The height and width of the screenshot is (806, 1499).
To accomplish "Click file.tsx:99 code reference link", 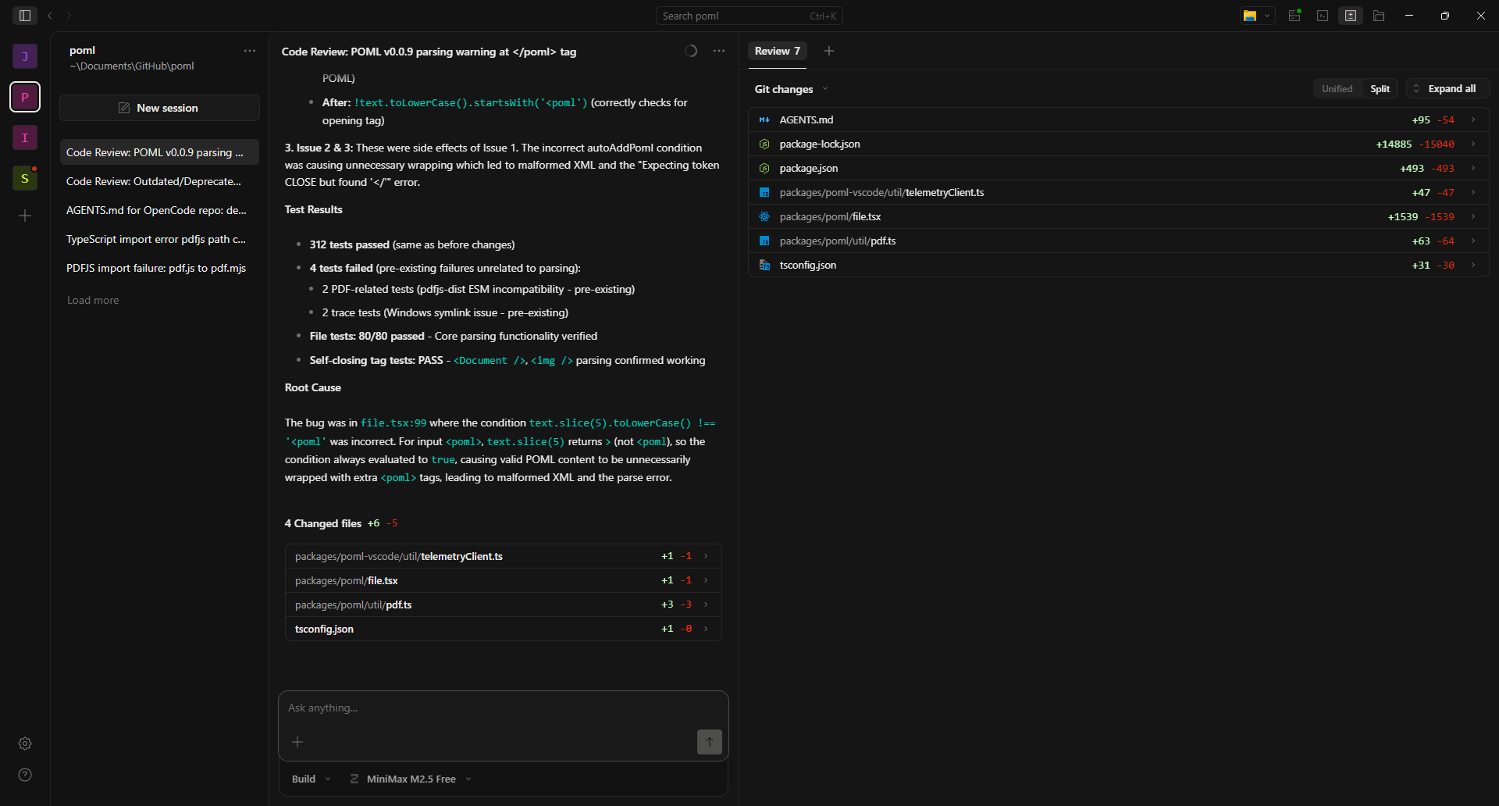I will pos(393,423).
